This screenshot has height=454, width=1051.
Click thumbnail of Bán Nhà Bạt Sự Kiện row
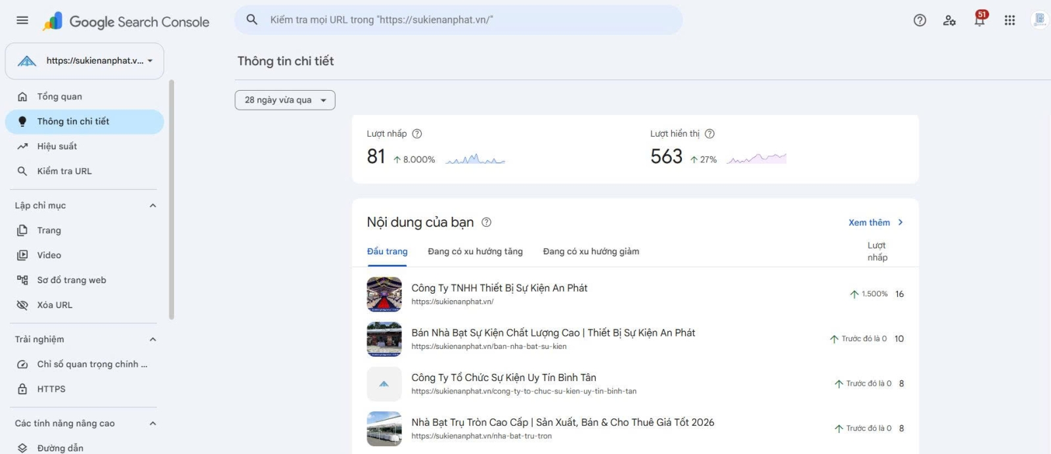tap(384, 339)
